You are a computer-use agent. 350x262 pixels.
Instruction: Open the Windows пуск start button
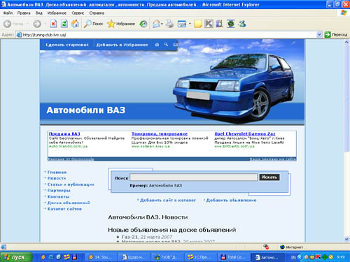(16, 257)
